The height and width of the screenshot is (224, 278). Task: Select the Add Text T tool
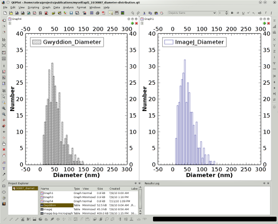coord(4,168)
